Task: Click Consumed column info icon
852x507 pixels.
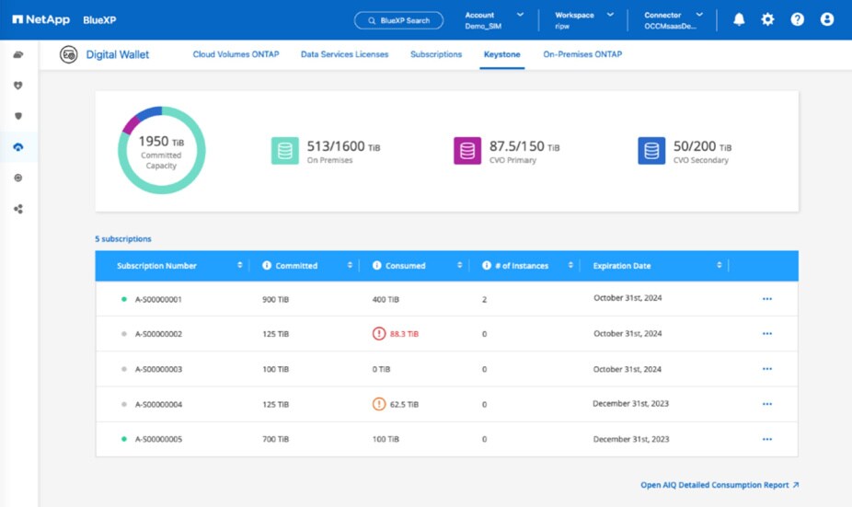Action: pyautogui.click(x=377, y=266)
